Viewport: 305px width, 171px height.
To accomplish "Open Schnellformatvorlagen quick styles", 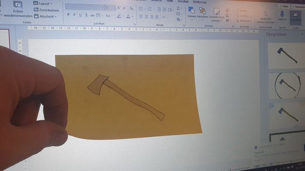I will 216,15.
